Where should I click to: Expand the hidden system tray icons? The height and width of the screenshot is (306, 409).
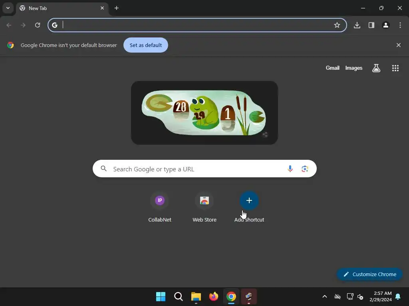click(x=325, y=296)
